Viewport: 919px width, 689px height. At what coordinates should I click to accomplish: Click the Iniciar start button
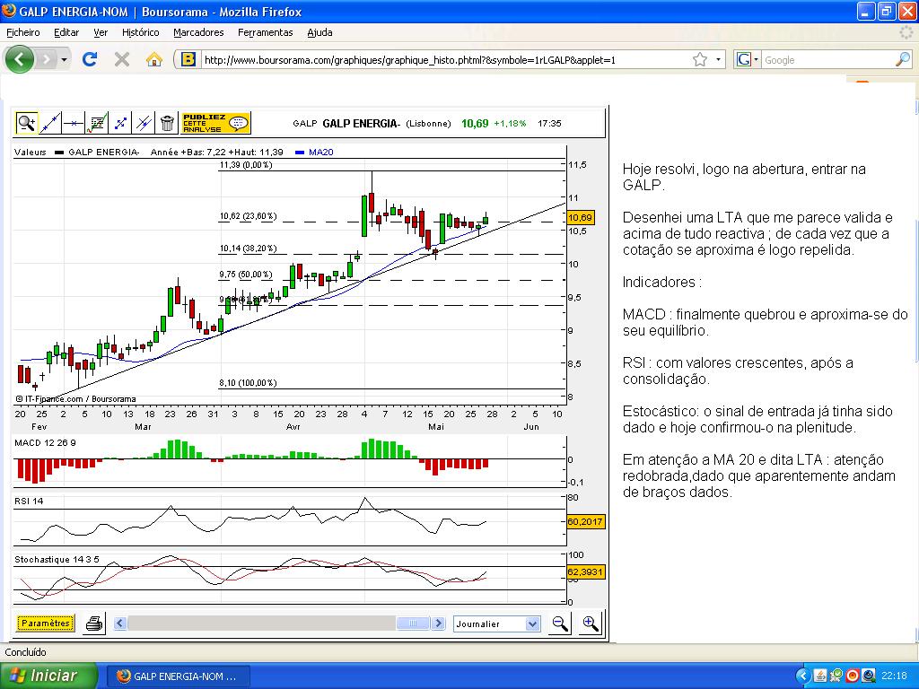coord(48,676)
